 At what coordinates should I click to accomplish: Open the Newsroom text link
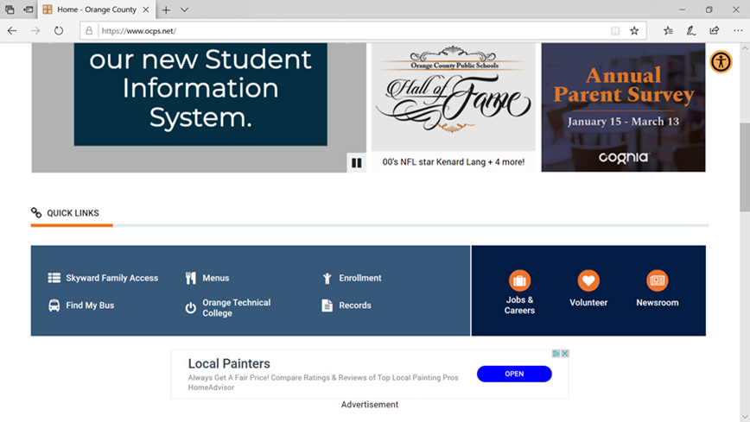(x=658, y=303)
